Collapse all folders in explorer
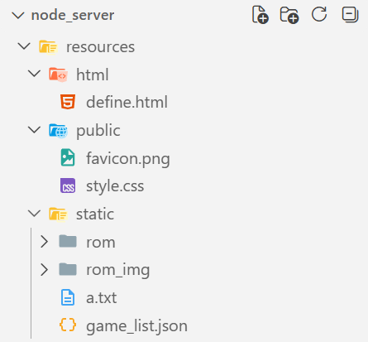This screenshot has height=342, width=368. click(350, 14)
